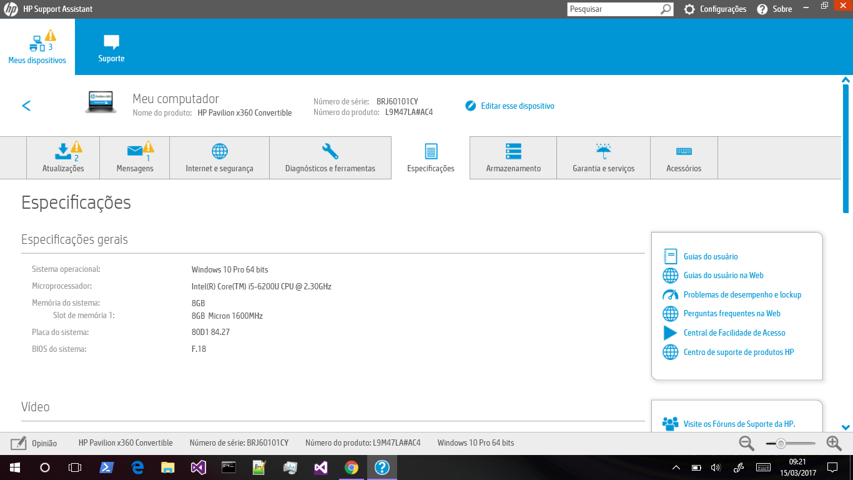
Task: Click the scrollbar up arrow
Action: pos(846,80)
